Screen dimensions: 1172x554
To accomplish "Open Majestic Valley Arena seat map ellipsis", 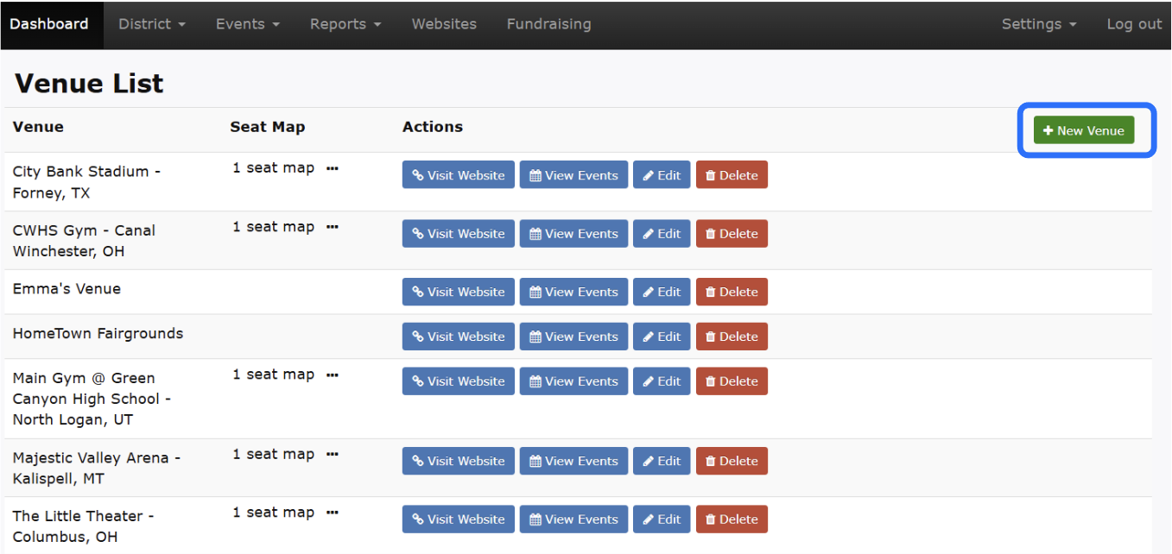I will (333, 454).
